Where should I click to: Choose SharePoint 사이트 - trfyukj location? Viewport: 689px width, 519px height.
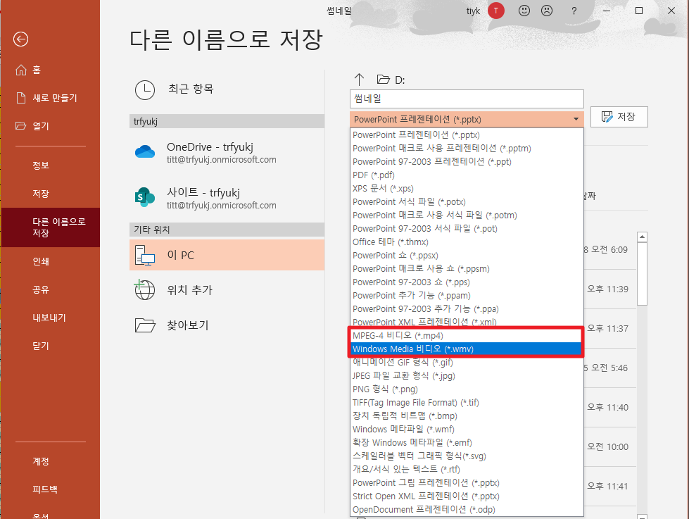coord(227,198)
